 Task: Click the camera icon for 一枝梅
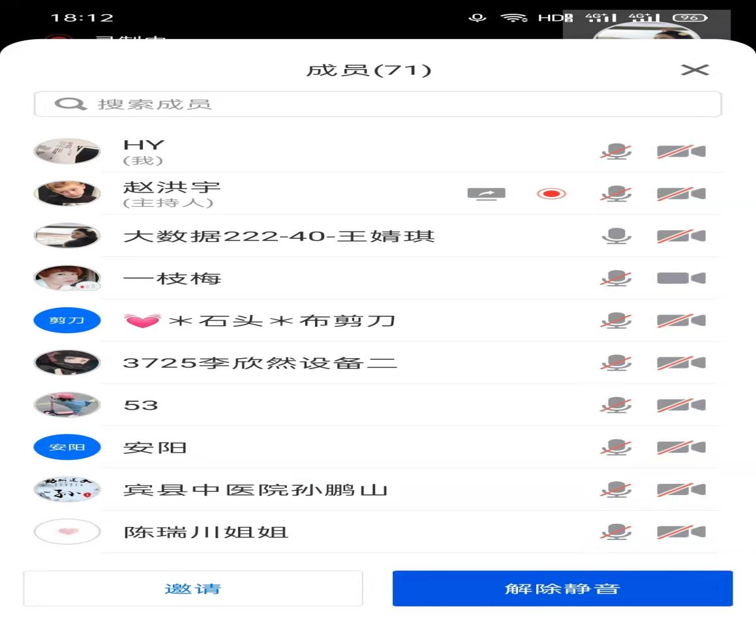point(680,279)
